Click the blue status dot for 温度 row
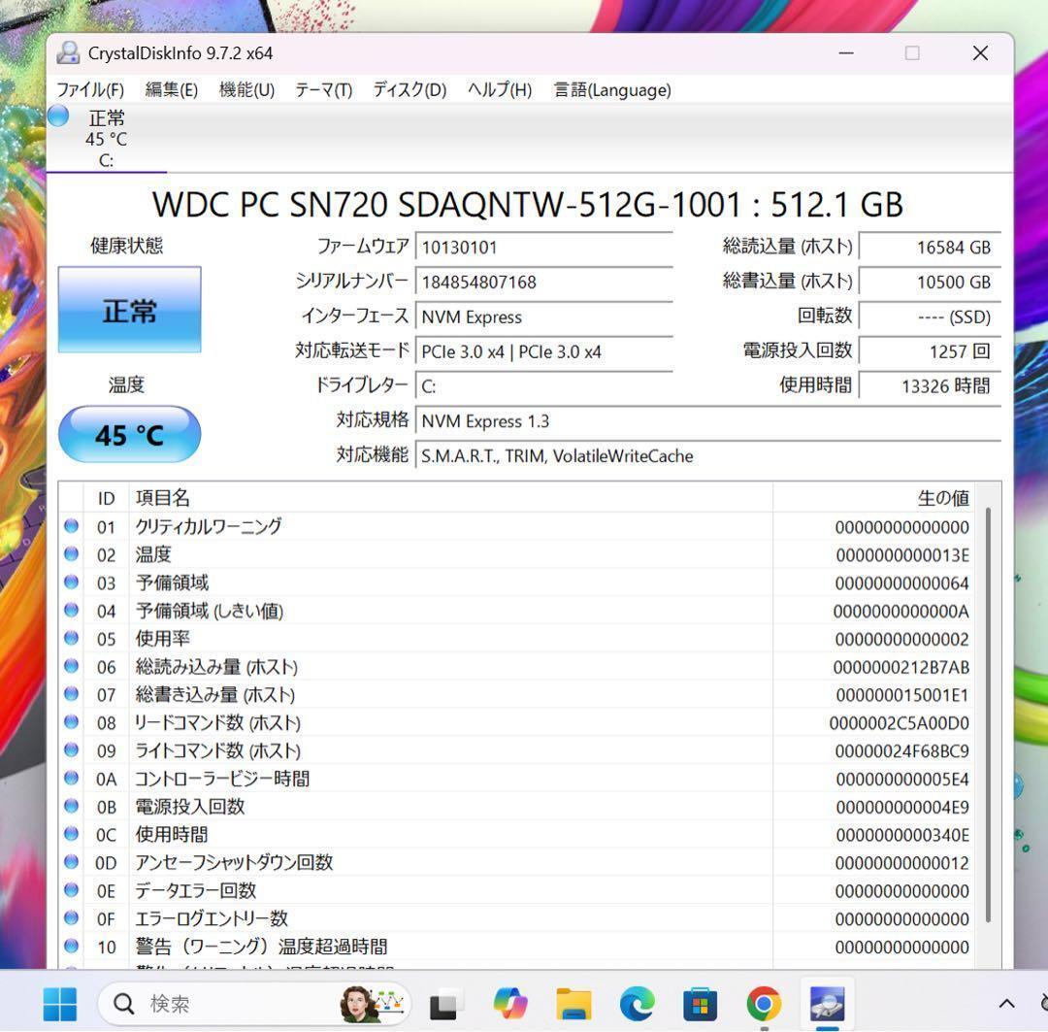This screenshot has height=1032, width=1048. 71,554
